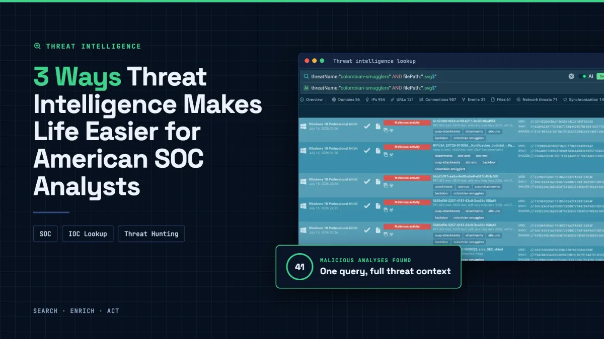The width and height of the screenshot is (604, 339).
Task: Click Malicious activity label in the 03:10 row
Action: click(407, 147)
